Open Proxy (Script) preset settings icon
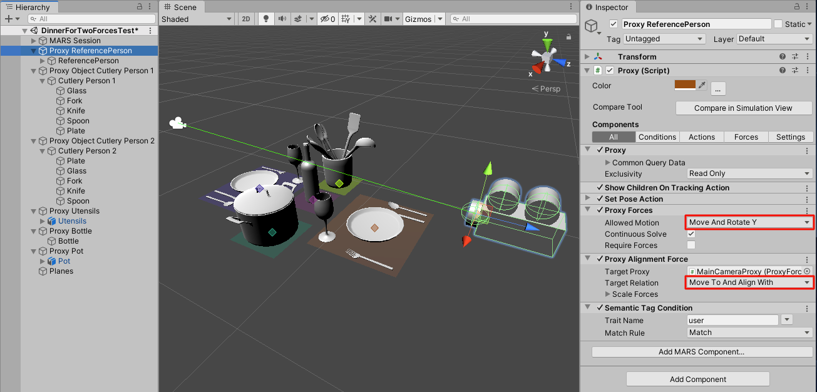817x392 pixels. [x=794, y=71]
